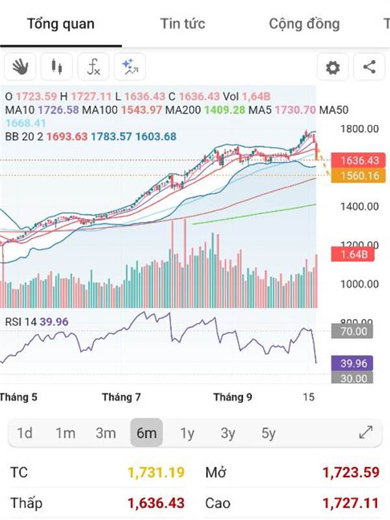
Task: Select the 1d timeframe
Action: [25, 433]
